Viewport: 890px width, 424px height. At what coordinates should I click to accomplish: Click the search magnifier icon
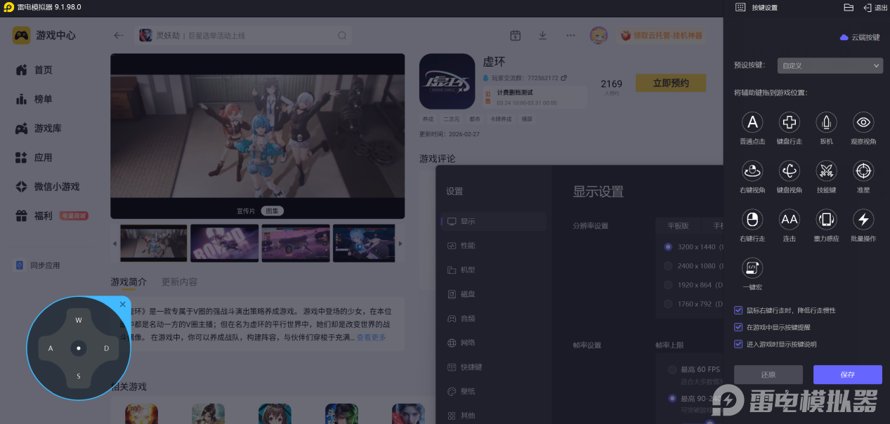[342, 35]
